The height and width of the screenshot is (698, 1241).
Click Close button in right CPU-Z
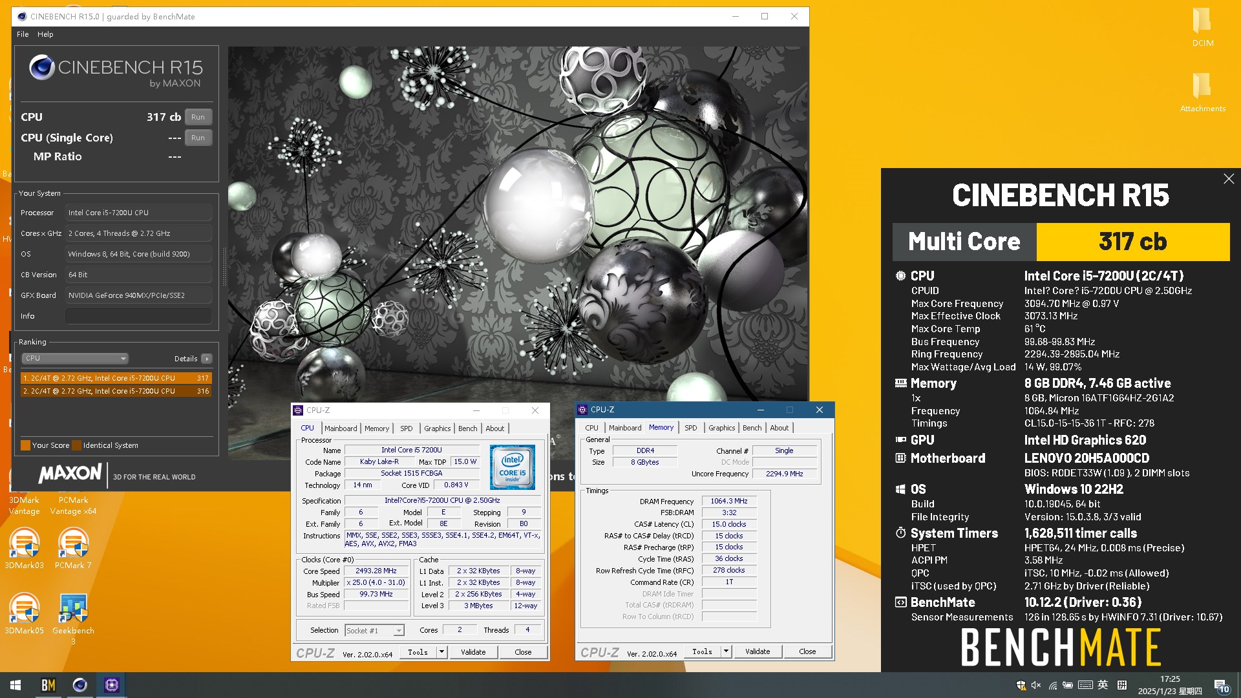[x=807, y=651]
